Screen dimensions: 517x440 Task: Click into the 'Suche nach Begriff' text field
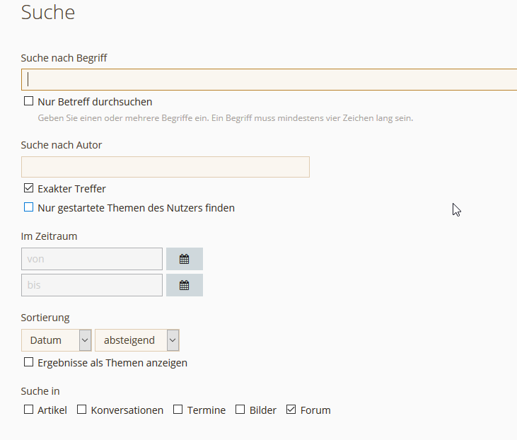coord(269,79)
